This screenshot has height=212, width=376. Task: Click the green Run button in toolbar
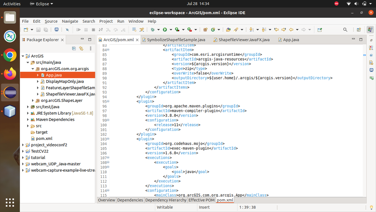point(164,30)
